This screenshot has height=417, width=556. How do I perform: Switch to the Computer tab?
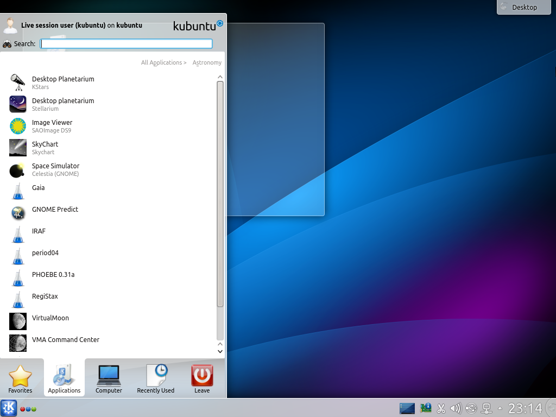(x=109, y=378)
